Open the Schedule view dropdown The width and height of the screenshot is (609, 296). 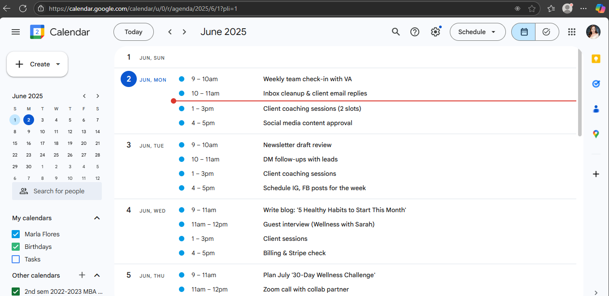tap(477, 32)
